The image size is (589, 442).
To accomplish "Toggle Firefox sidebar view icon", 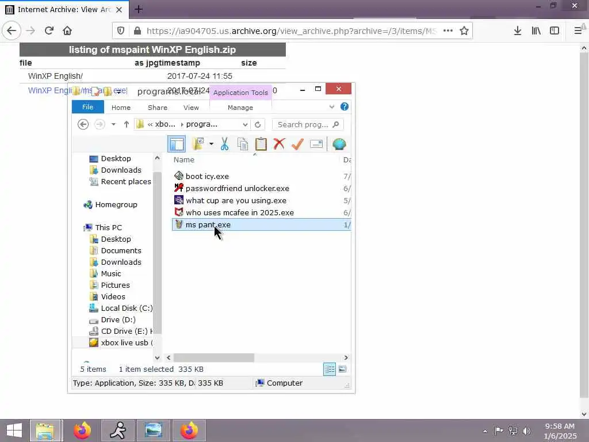I will [x=554, y=31].
